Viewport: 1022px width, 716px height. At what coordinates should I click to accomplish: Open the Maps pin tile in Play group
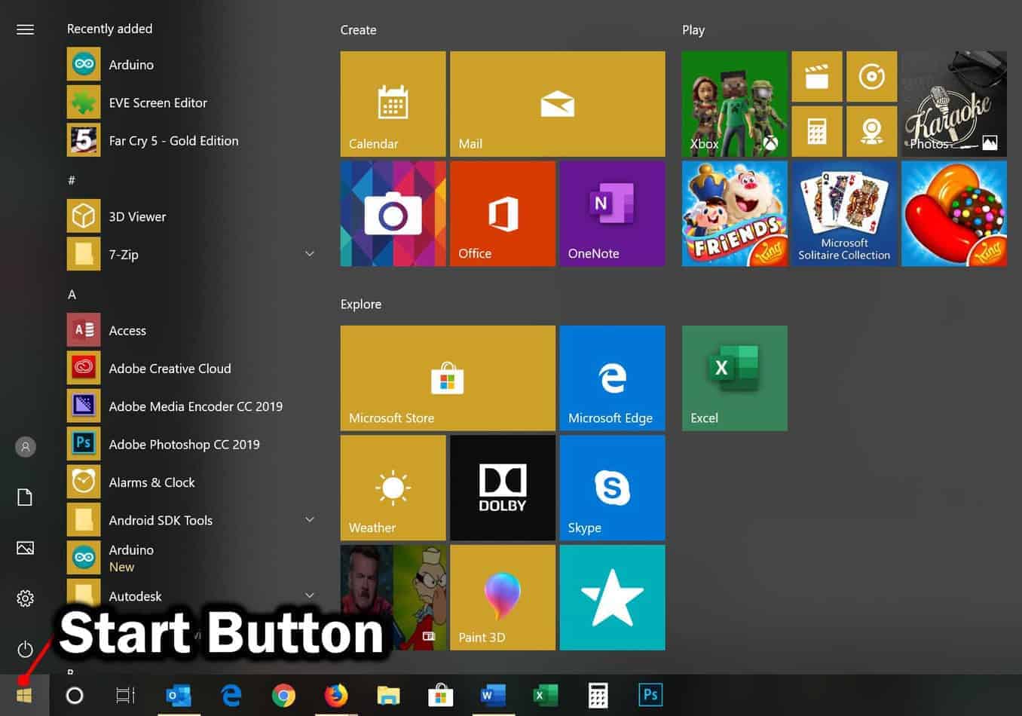pos(872,131)
